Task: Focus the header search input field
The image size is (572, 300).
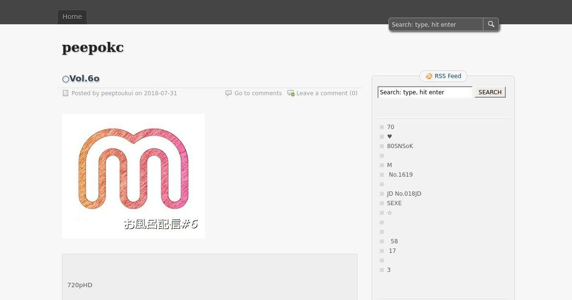Action: (x=436, y=24)
